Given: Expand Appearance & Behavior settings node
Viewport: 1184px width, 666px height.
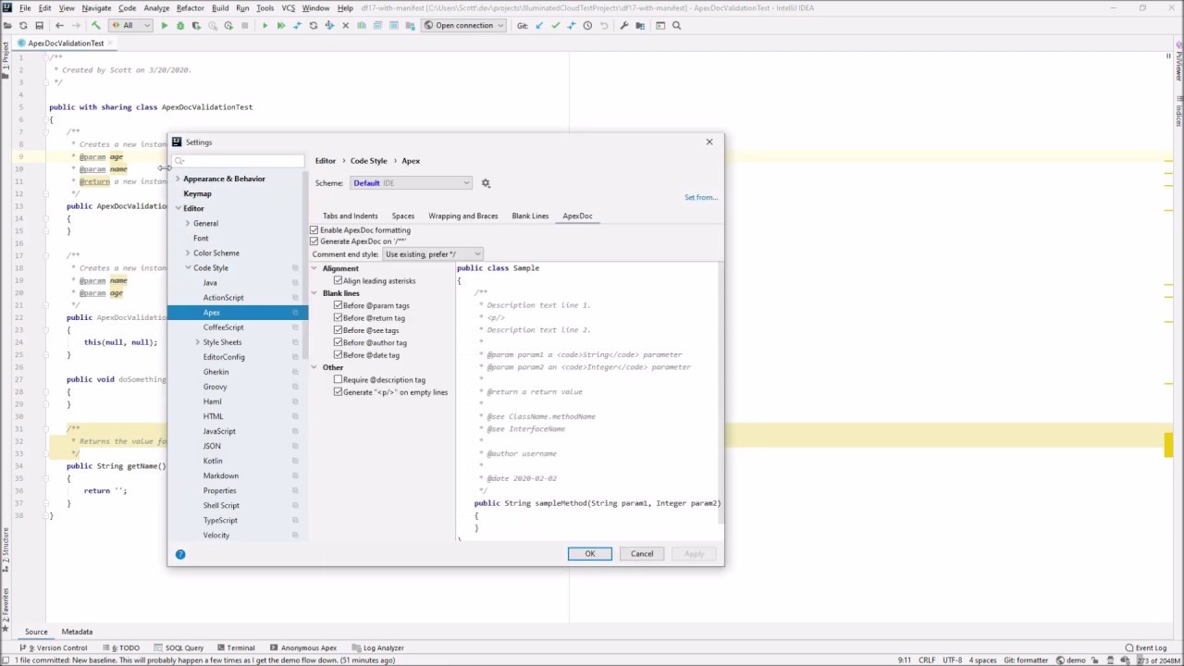Looking at the screenshot, I should tap(179, 179).
